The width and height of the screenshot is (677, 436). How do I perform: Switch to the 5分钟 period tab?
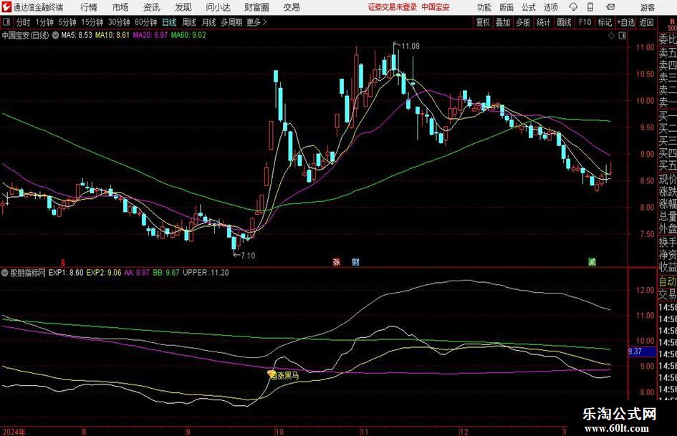(x=67, y=22)
